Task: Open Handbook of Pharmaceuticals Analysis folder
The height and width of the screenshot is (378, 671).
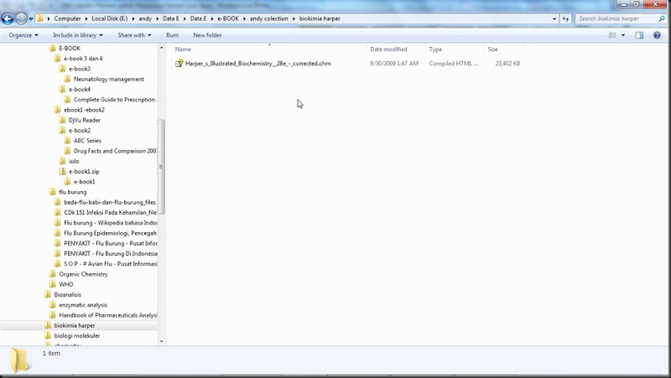Action: 108,315
